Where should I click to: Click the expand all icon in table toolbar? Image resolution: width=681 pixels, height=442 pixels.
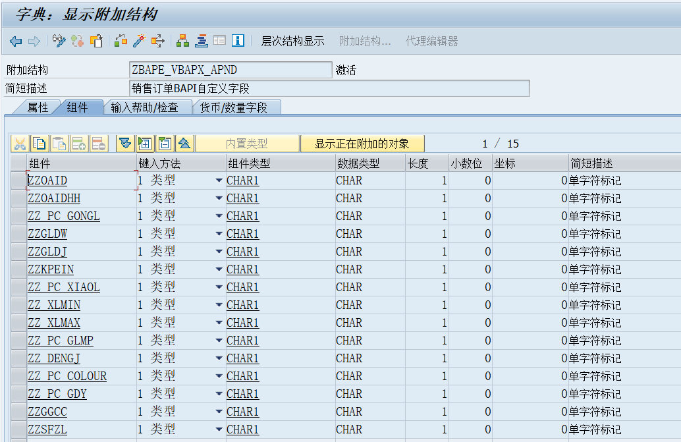(x=144, y=144)
